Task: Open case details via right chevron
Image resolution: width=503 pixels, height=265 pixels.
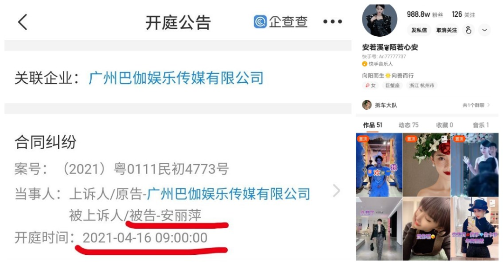Action: click(x=336, y=191)
